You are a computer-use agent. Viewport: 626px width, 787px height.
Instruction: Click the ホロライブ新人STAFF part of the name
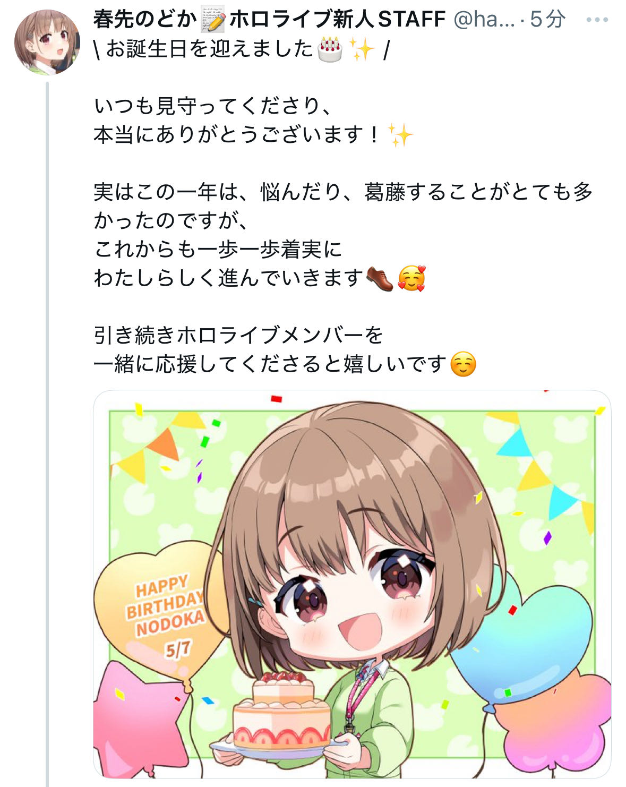coord(337,20)
